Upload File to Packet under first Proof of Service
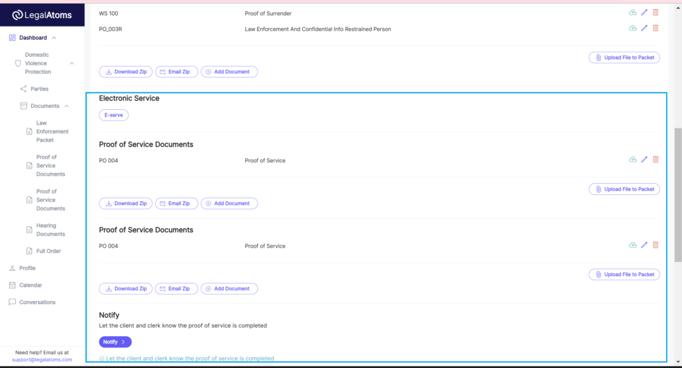This screenshot has height=368, width=682. point(624,189)
